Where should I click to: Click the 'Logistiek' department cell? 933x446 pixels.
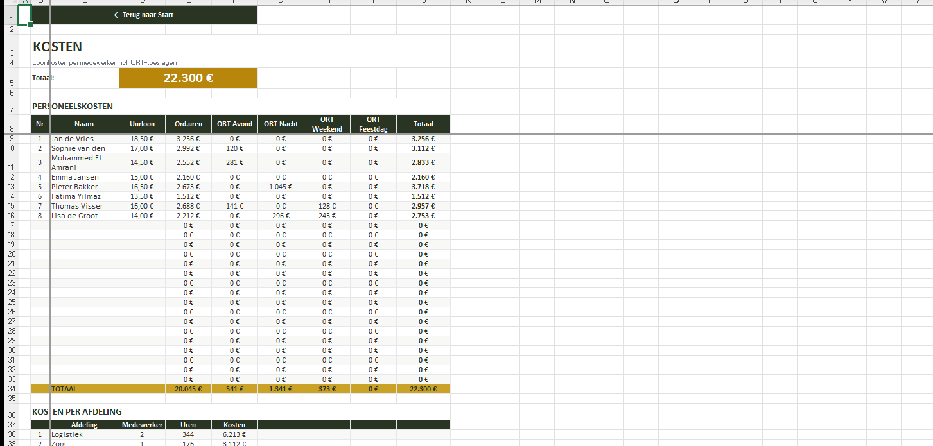tap(67, 434)
